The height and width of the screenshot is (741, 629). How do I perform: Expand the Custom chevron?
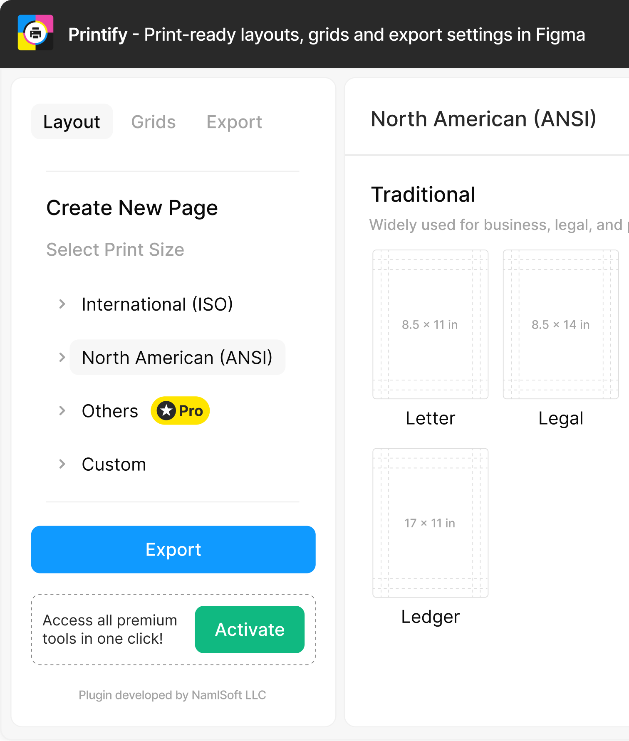click(x=62, y=464)
